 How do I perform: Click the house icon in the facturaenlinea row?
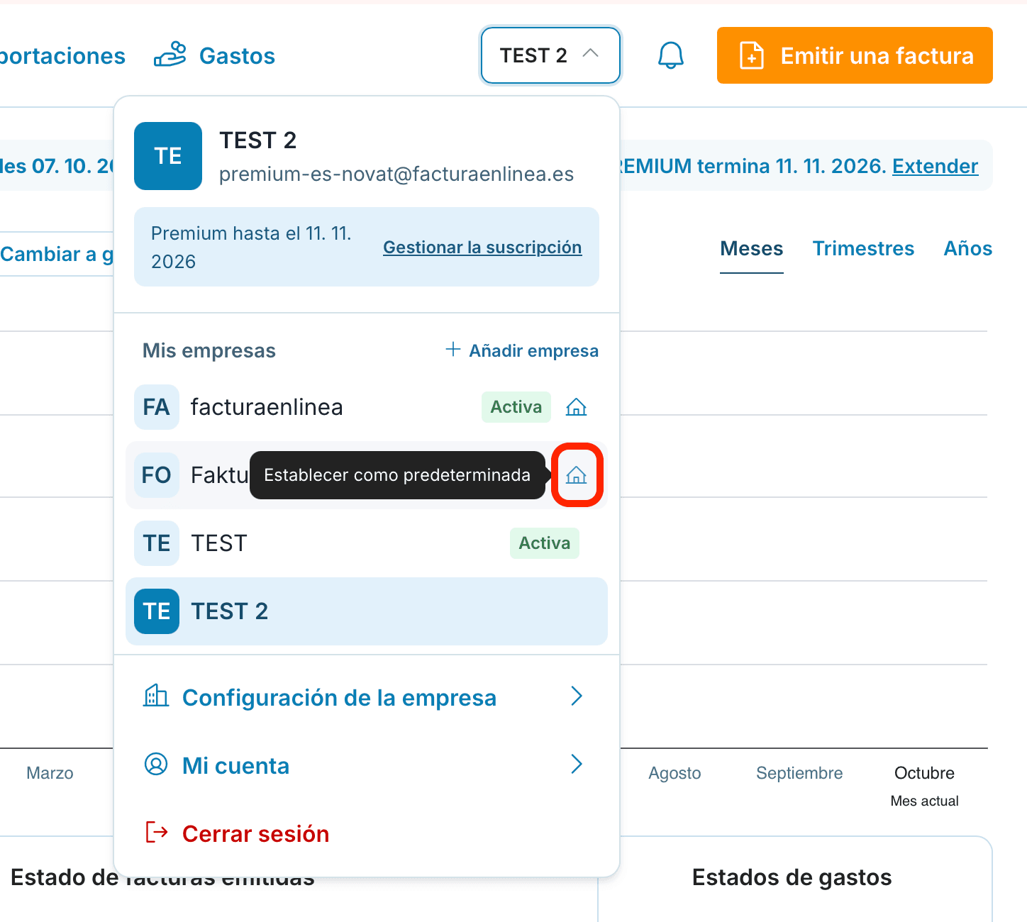(x=576, y=407)
